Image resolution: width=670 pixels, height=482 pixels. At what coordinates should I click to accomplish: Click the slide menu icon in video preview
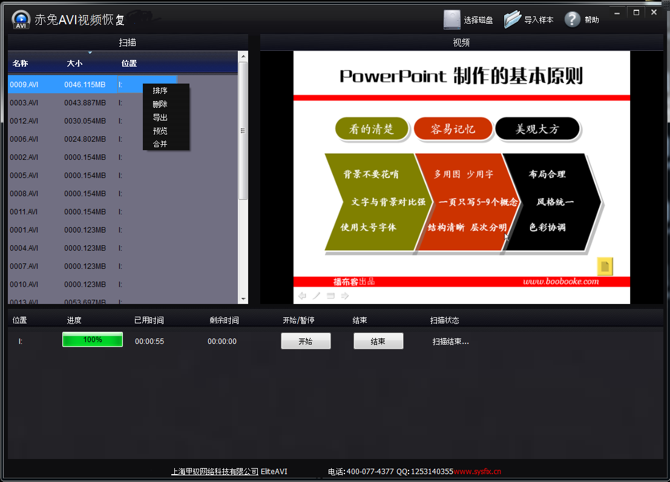(330, 295)
